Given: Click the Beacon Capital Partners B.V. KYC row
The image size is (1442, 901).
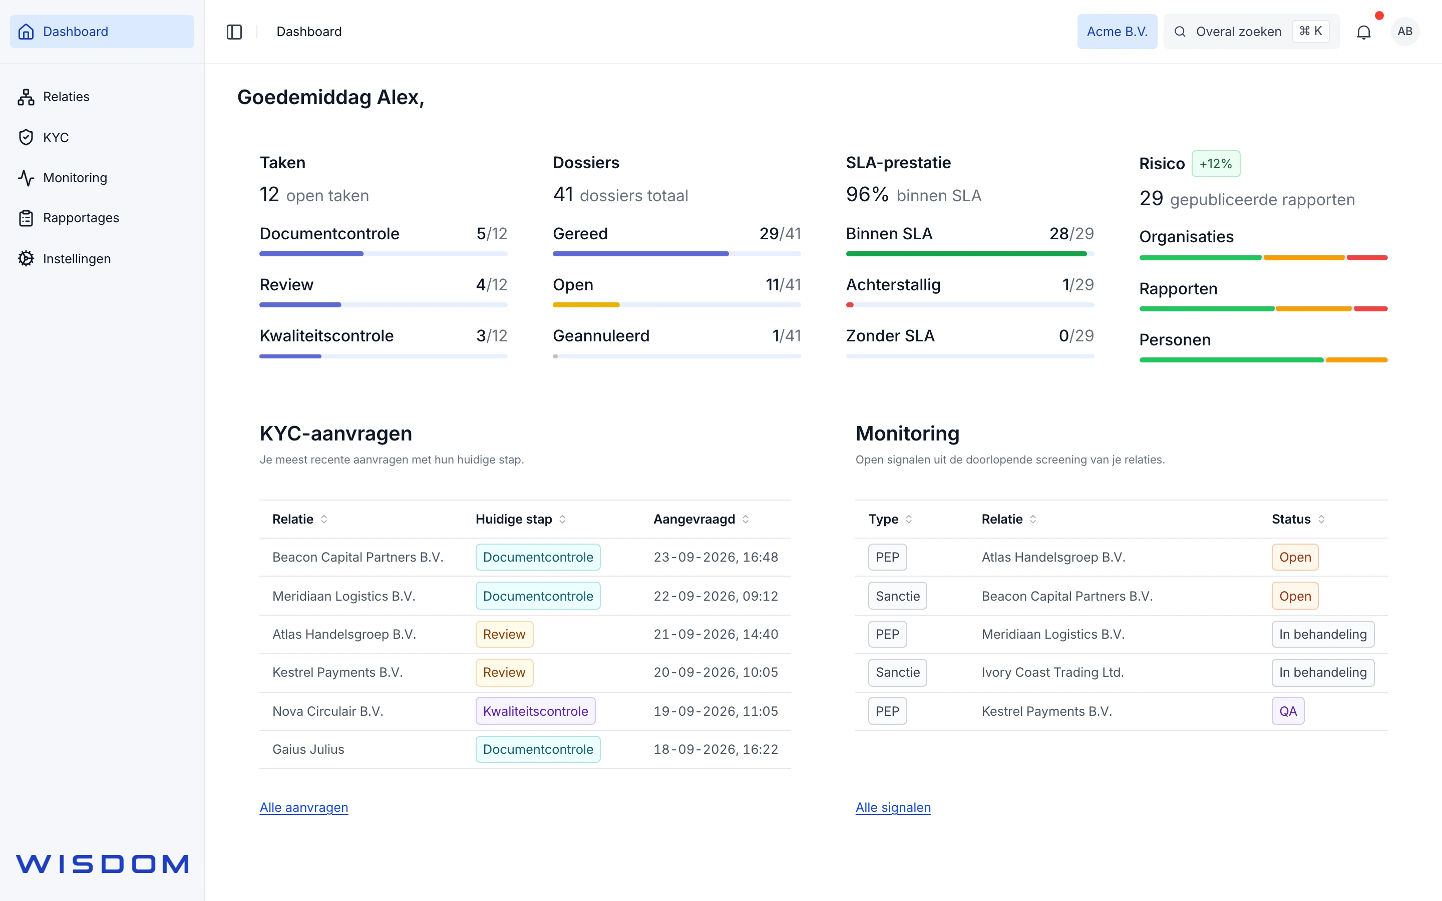Looking at the screenshot, I should (x=525, y=557).
